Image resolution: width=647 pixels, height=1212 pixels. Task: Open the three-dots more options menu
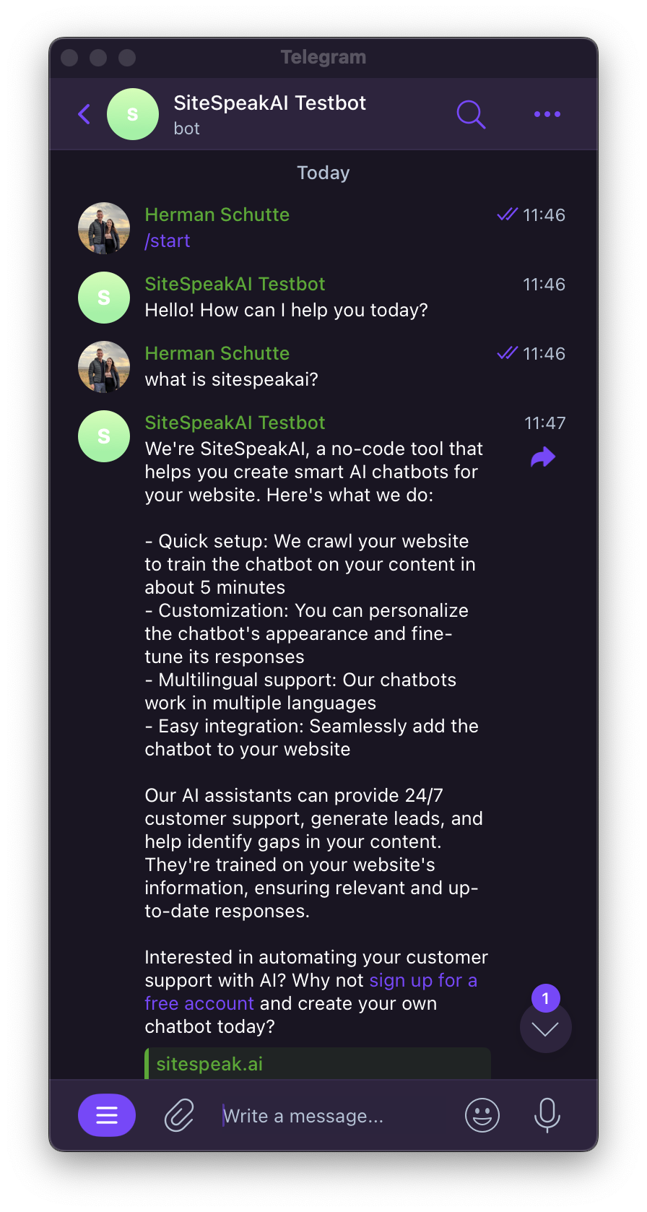pos(547,114)
